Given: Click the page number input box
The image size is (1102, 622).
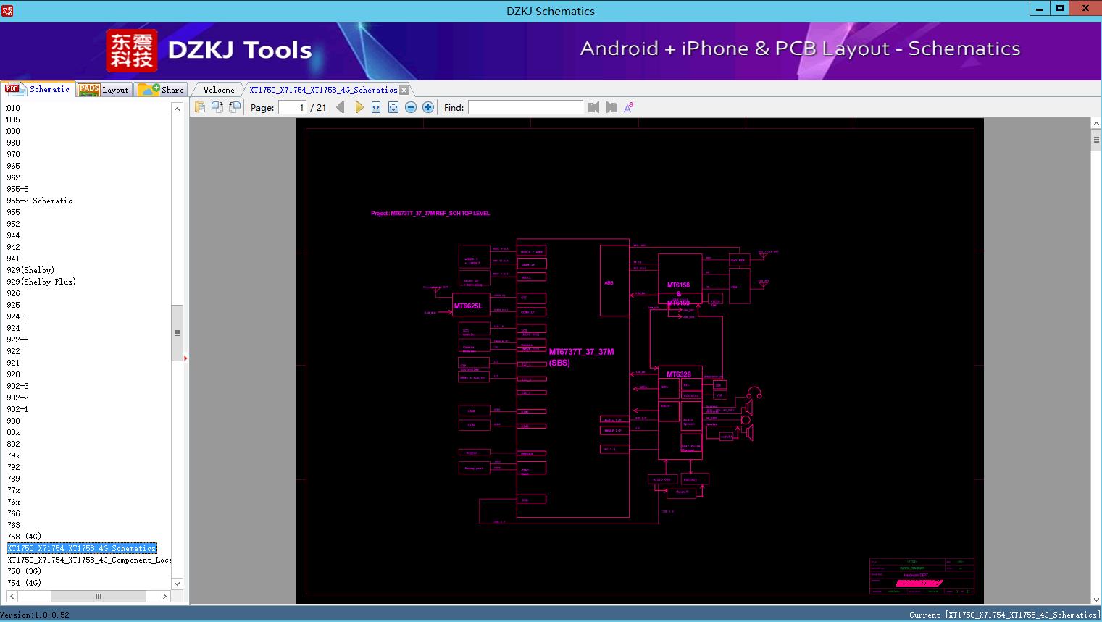Looking at the screenshot, I should click(x=293, y=107).
